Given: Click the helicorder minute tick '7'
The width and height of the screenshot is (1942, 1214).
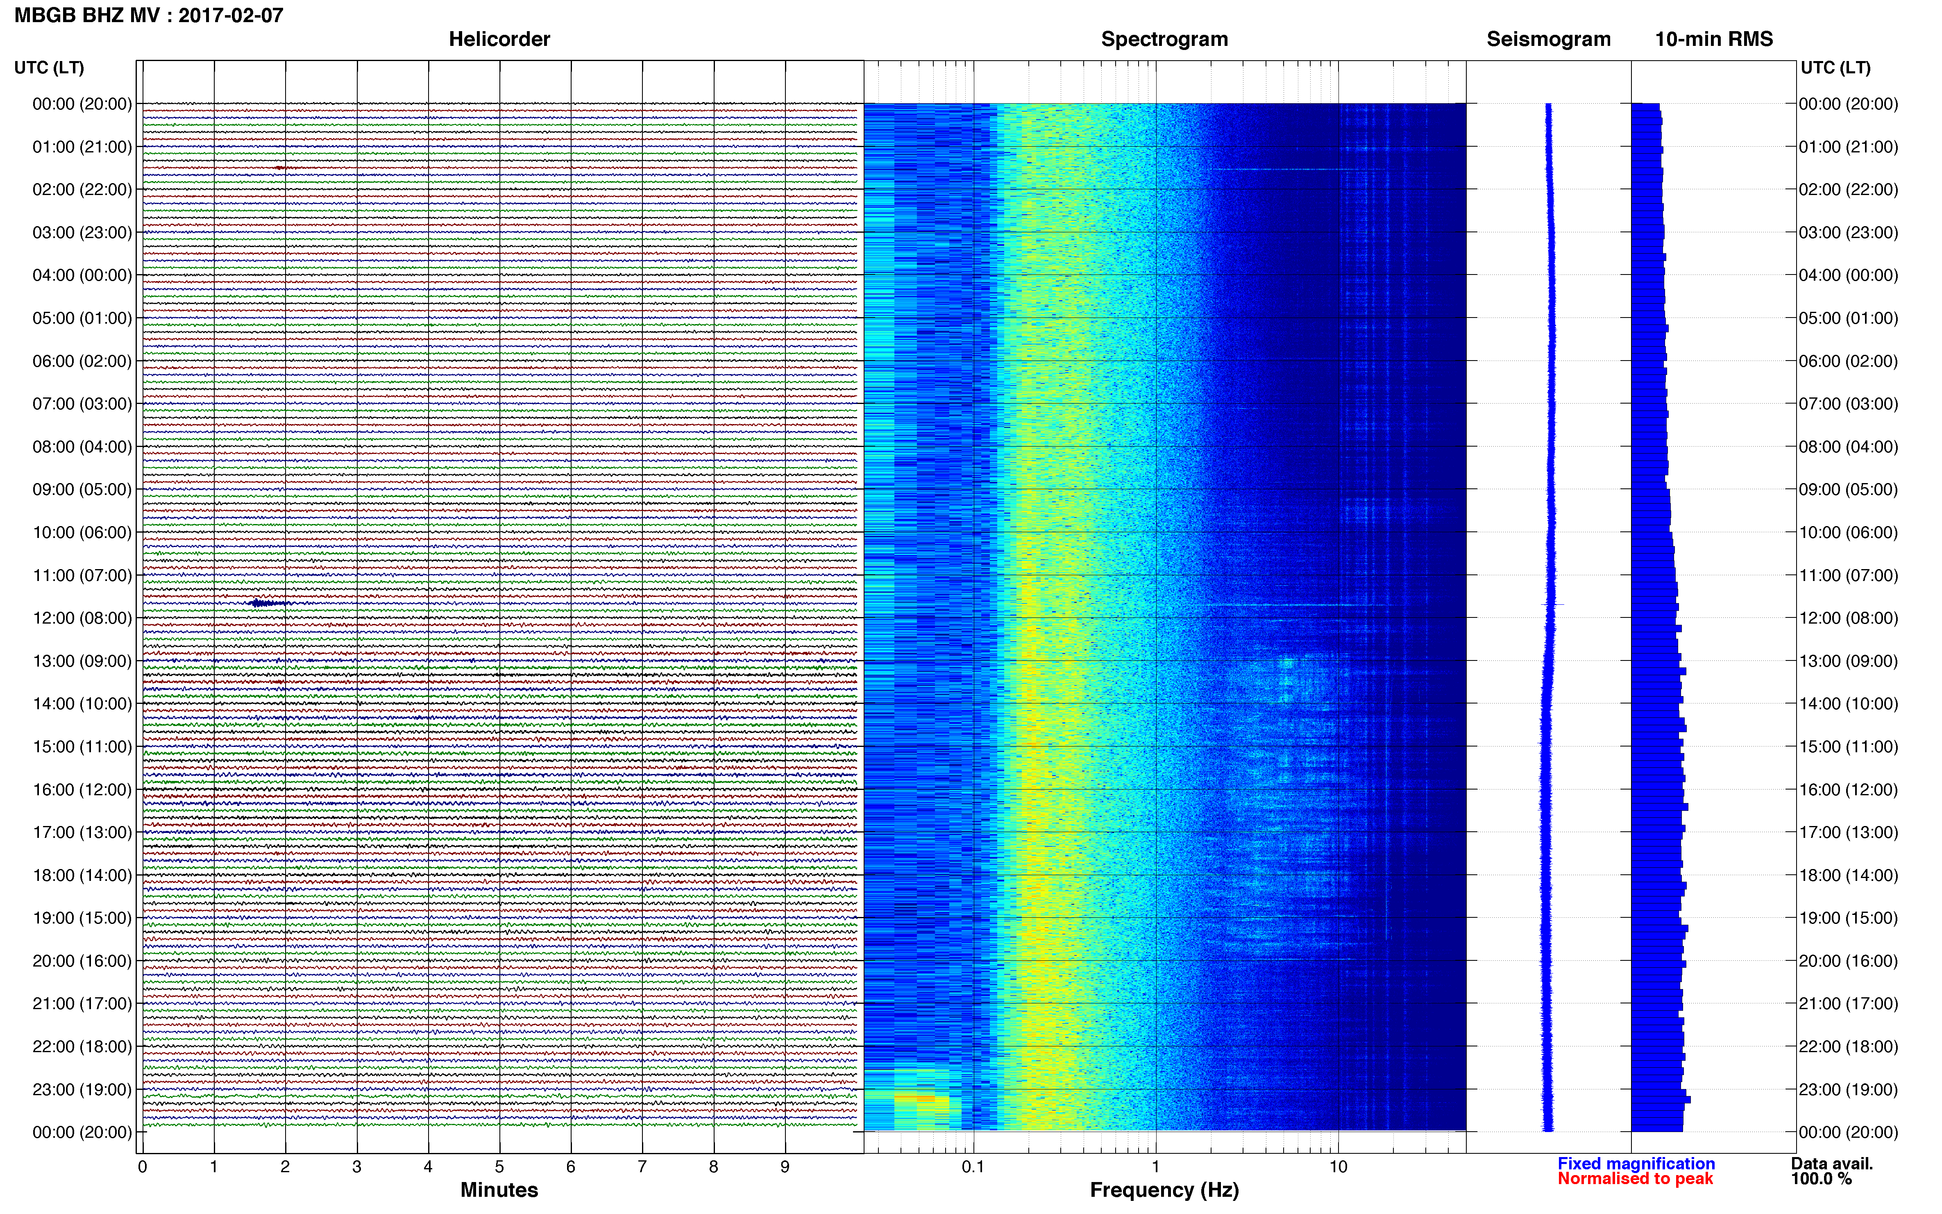Looking at the screenshot, I should (x=642, y=1167).
